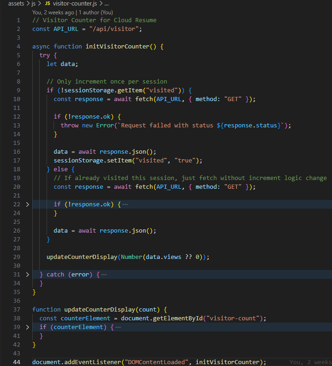332x366 pixels.
Task: Click the 'else' keyword on line 18
Action: click(60, 169)
